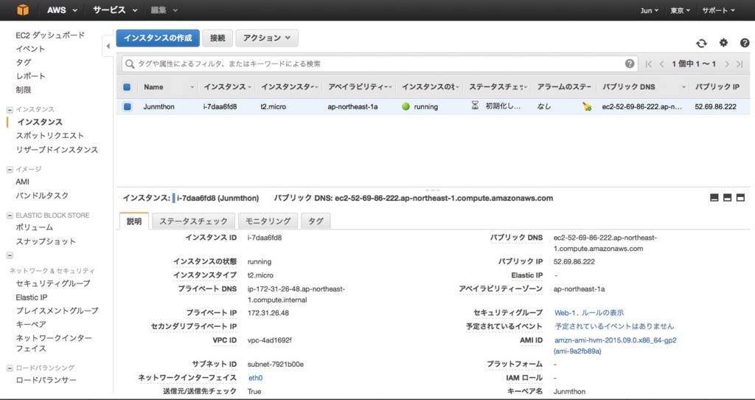Click インスタンスの作成 launch button
The image size is (755, 400).
(x=158, y=38)
